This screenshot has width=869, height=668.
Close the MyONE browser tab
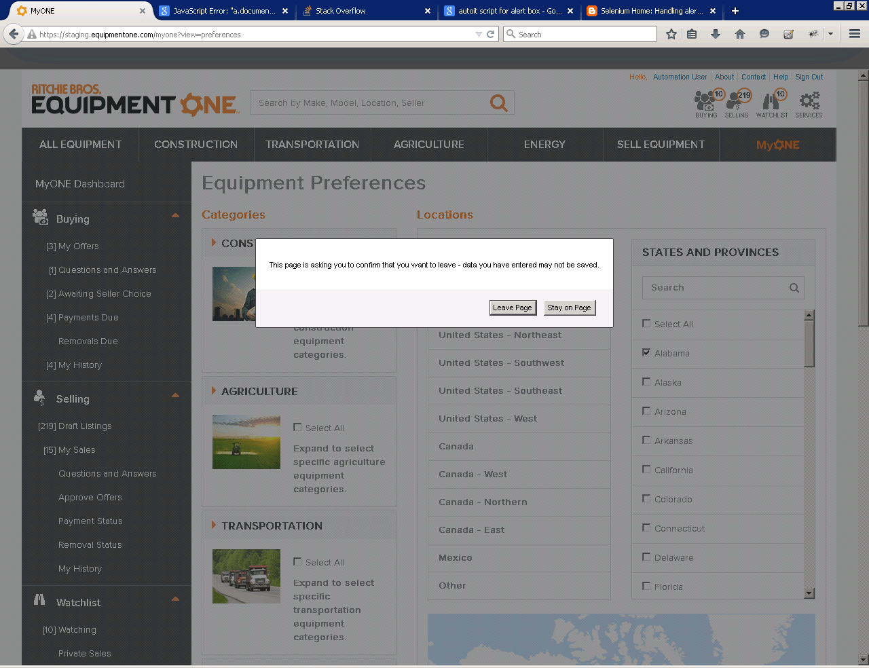click(x=143, y=11)
